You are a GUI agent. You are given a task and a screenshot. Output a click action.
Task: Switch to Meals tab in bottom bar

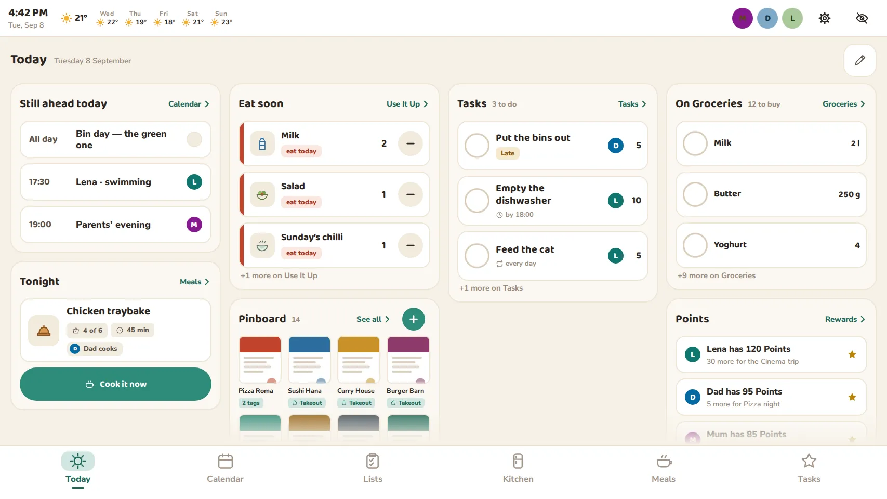pos(664,468)
